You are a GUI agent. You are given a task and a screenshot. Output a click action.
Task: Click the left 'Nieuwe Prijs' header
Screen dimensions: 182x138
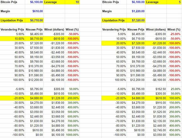pyautogui.click(x=34, y=29)
